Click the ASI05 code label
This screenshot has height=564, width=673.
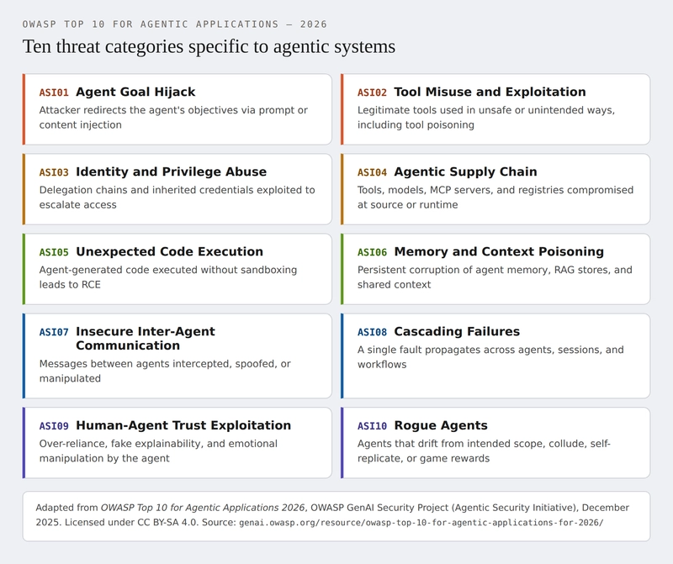click(54, 252)
